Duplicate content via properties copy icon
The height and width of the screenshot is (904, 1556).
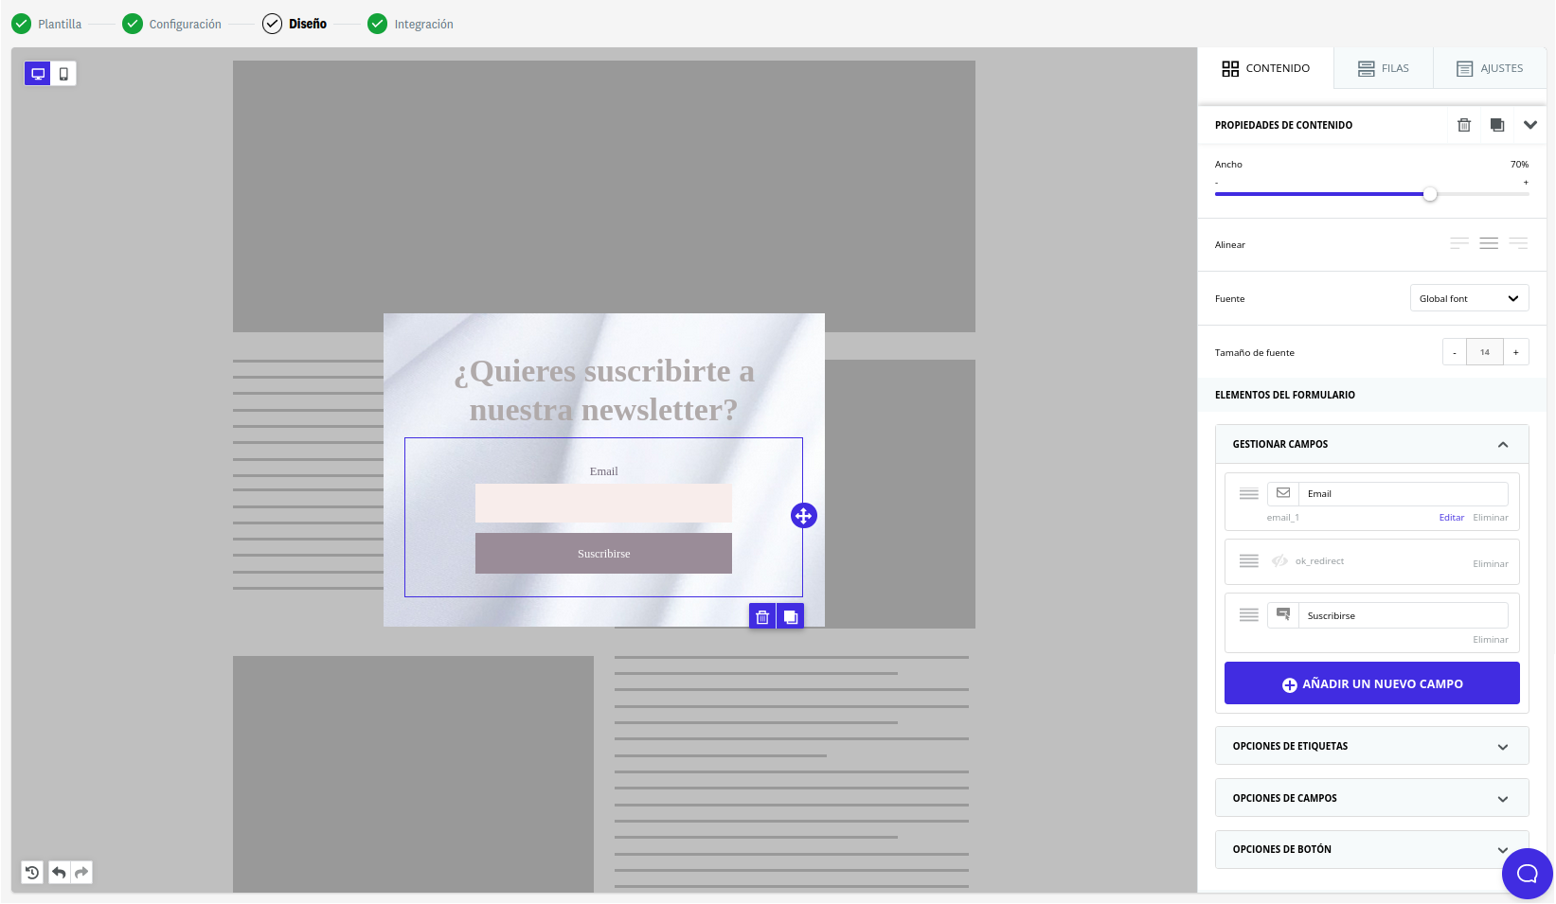1497,125
